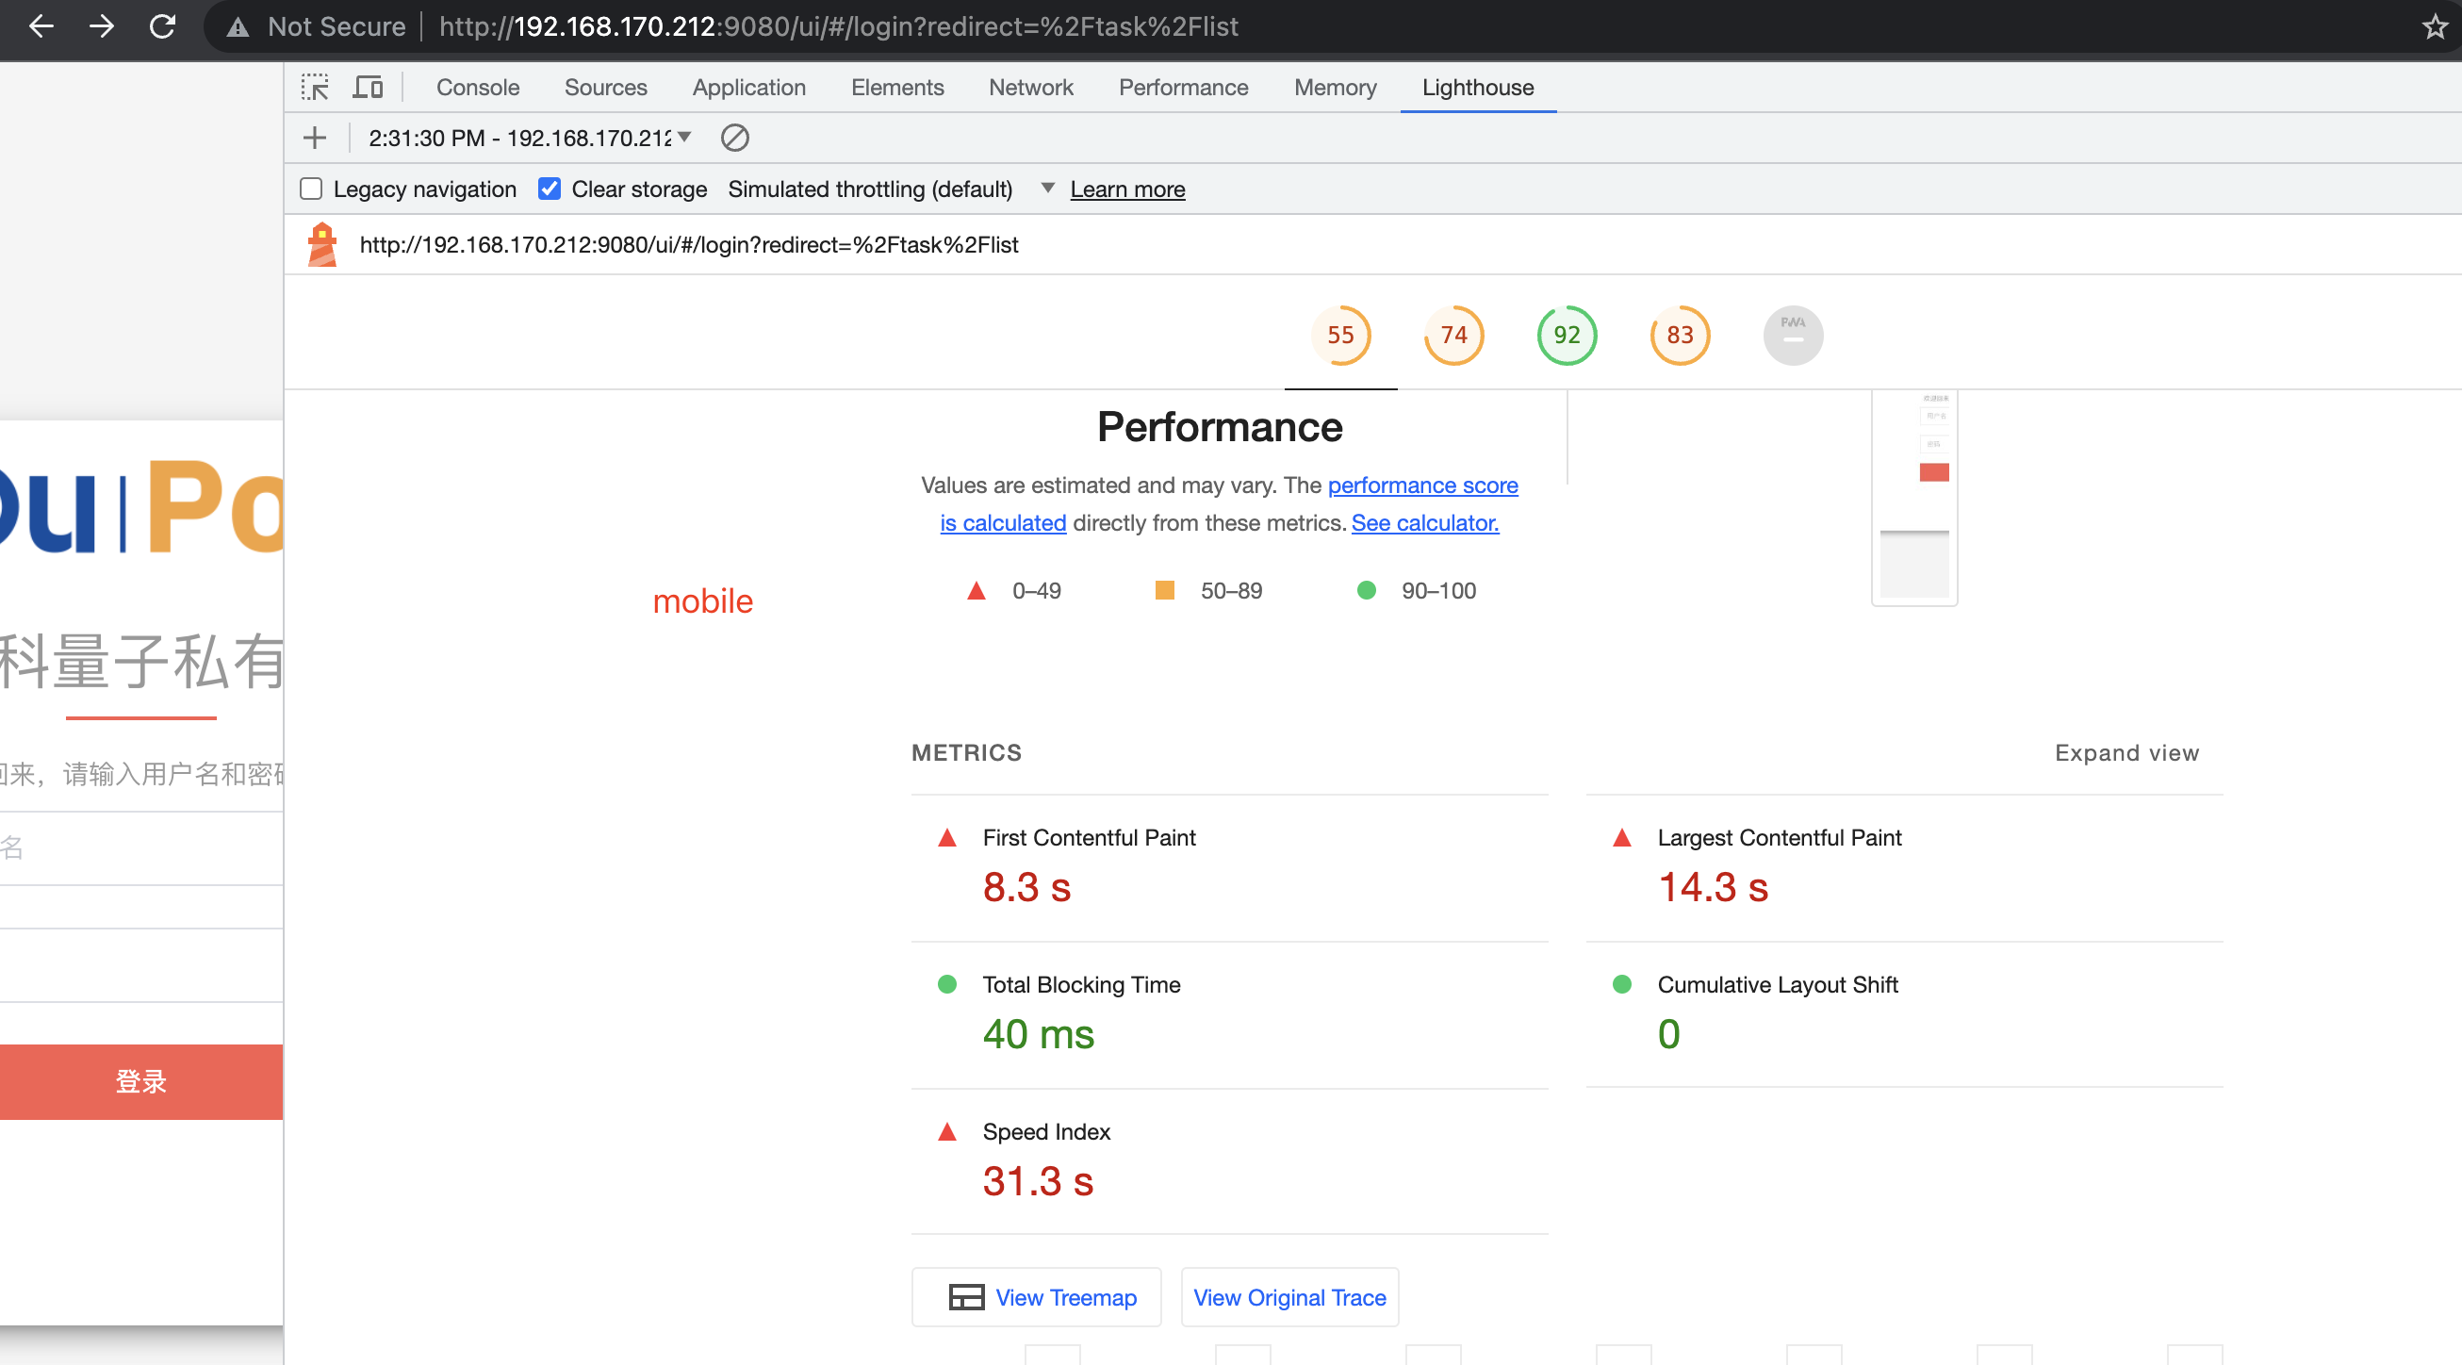This screenshot has width=2462, height=1365.
Task: Enable the Legacy navigation checkbox
Action: click(x=311, y=189)
